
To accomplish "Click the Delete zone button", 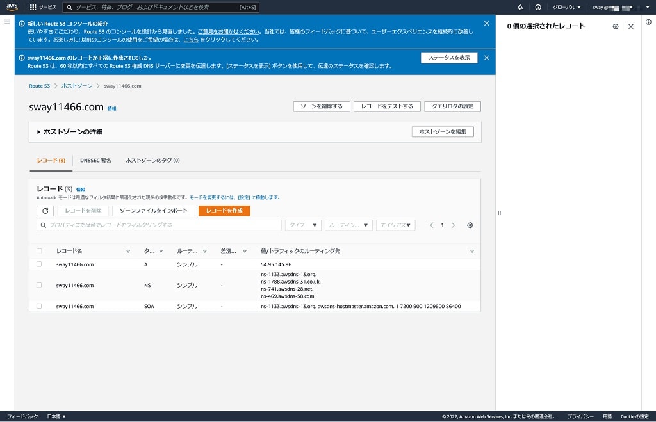I will [x=322, y=106].
